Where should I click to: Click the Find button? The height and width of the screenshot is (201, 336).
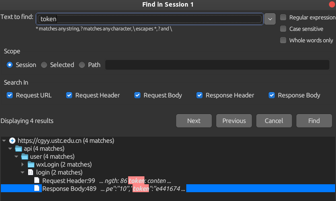coord(314,121)
